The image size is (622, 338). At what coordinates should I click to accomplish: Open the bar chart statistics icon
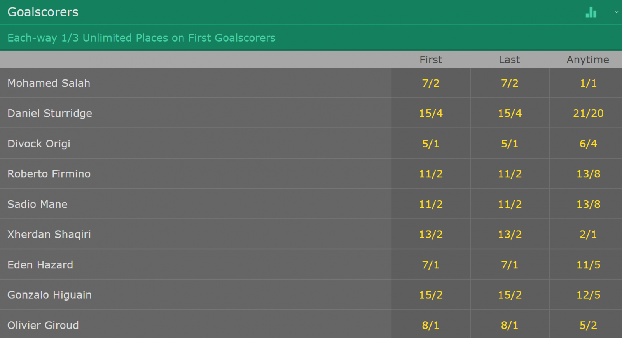(x=591, y=12)
